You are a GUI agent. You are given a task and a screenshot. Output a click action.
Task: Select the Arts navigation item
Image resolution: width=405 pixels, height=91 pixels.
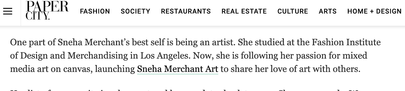click(328, 11)
